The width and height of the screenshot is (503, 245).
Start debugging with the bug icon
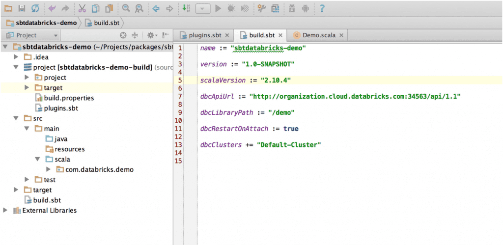coord(231,8)
